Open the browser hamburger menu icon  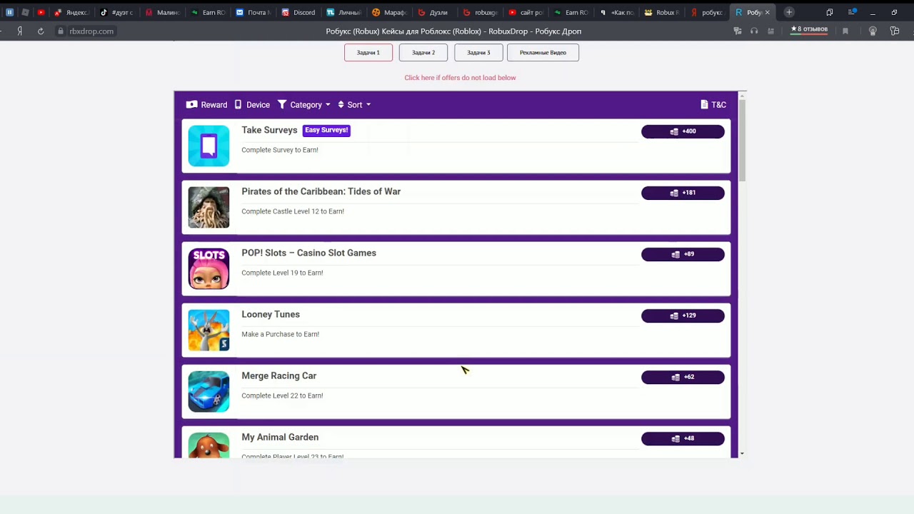pos(853,12)
